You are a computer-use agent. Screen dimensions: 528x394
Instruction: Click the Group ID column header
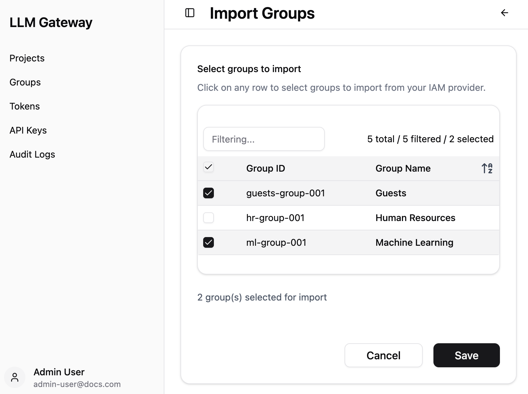(266, 168)
